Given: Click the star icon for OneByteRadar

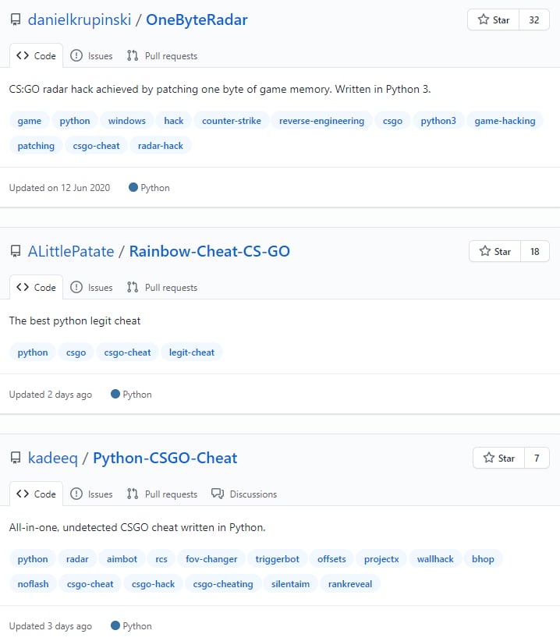Looking at the screenshot, I should tap(483, 19).
